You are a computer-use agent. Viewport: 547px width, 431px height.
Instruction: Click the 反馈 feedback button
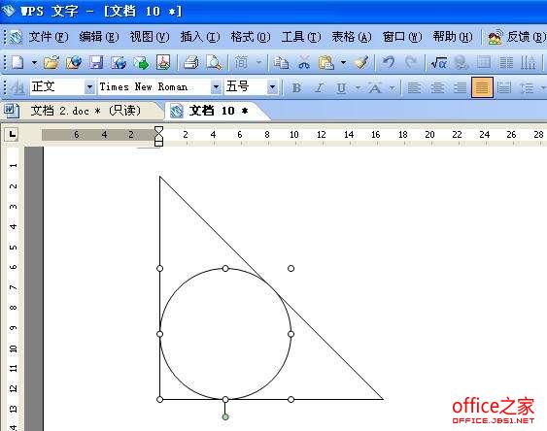click(x=516, y=37)
